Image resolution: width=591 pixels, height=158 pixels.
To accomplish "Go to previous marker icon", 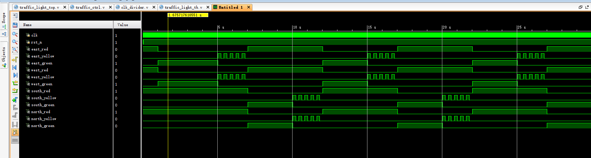I will pos(15,108).
